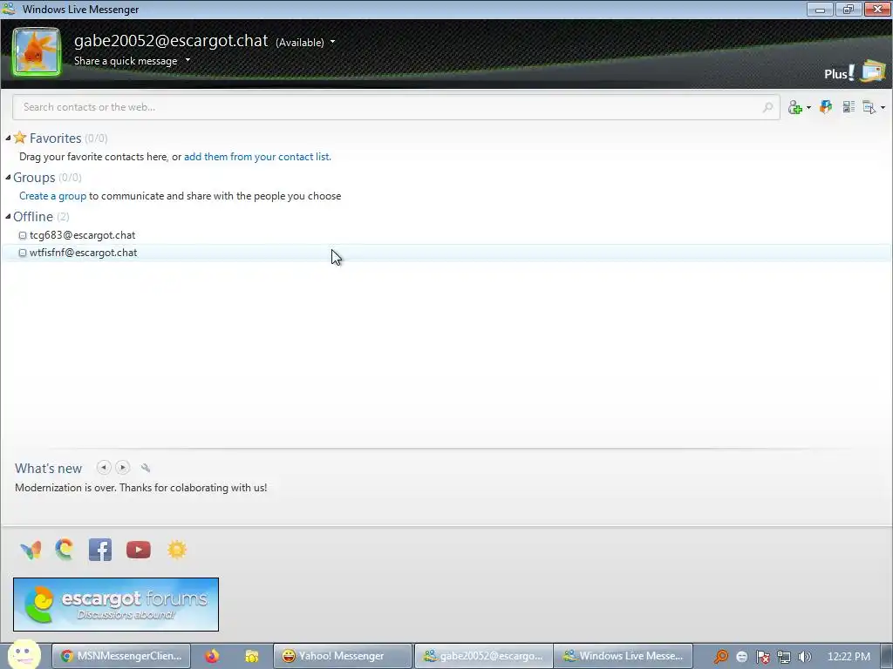
Task: Click the Groups heading
Action: point(34,178)
